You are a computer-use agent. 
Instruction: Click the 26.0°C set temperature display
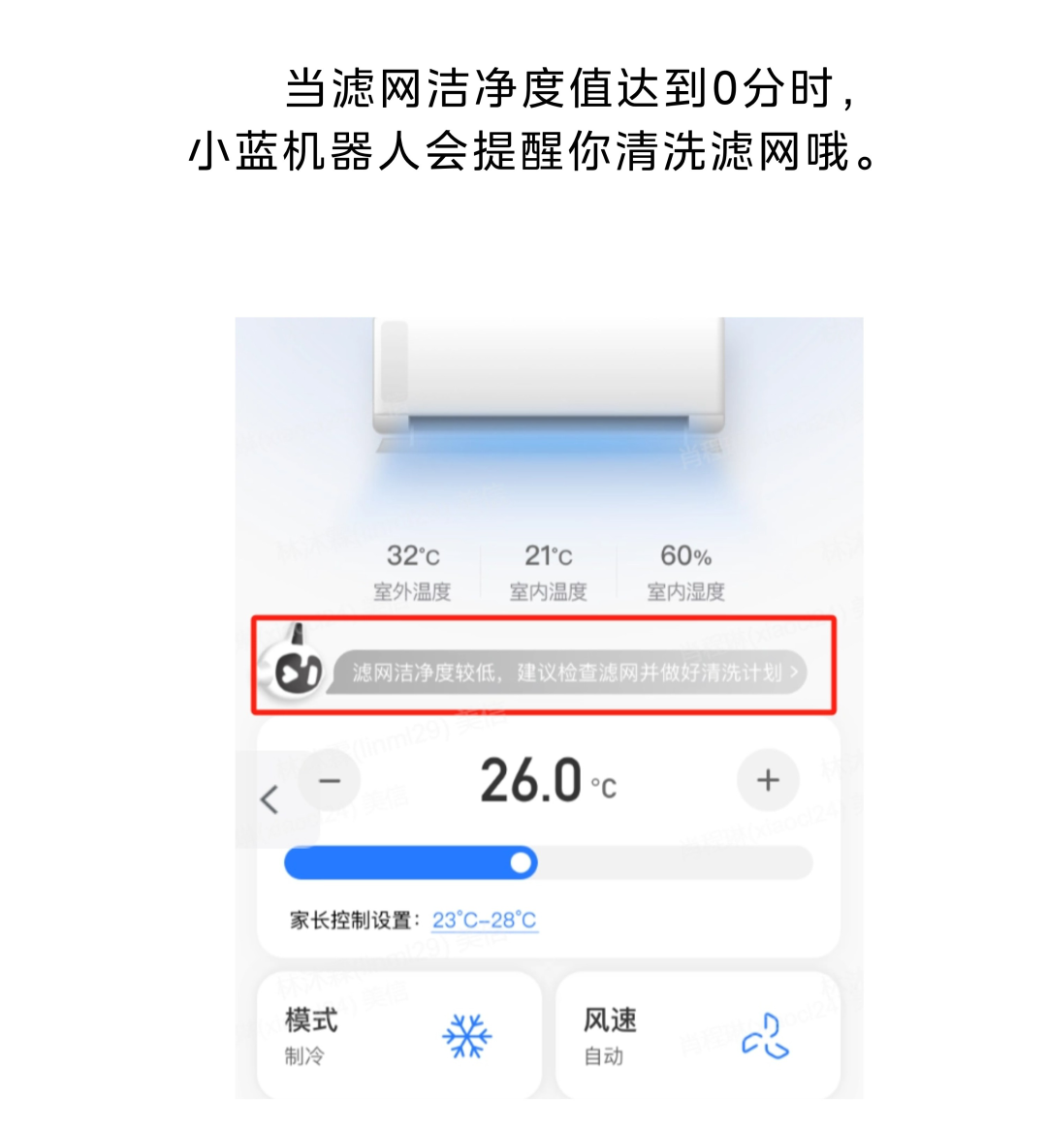[x=549, y=780]
